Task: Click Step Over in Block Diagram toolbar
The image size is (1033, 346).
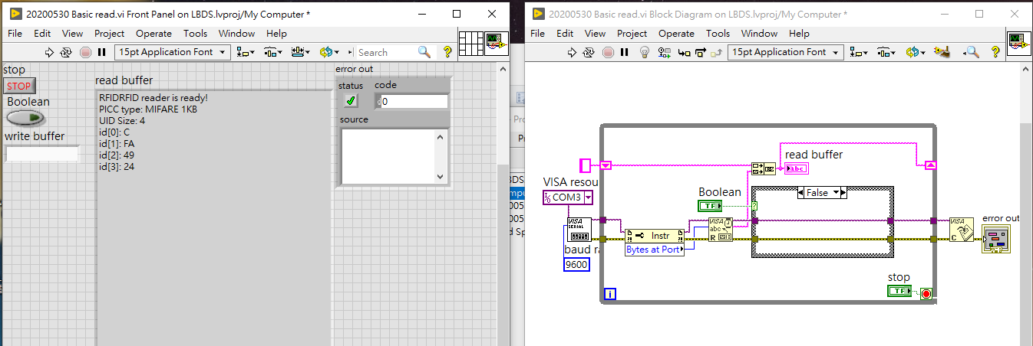Action: (700, 52)
